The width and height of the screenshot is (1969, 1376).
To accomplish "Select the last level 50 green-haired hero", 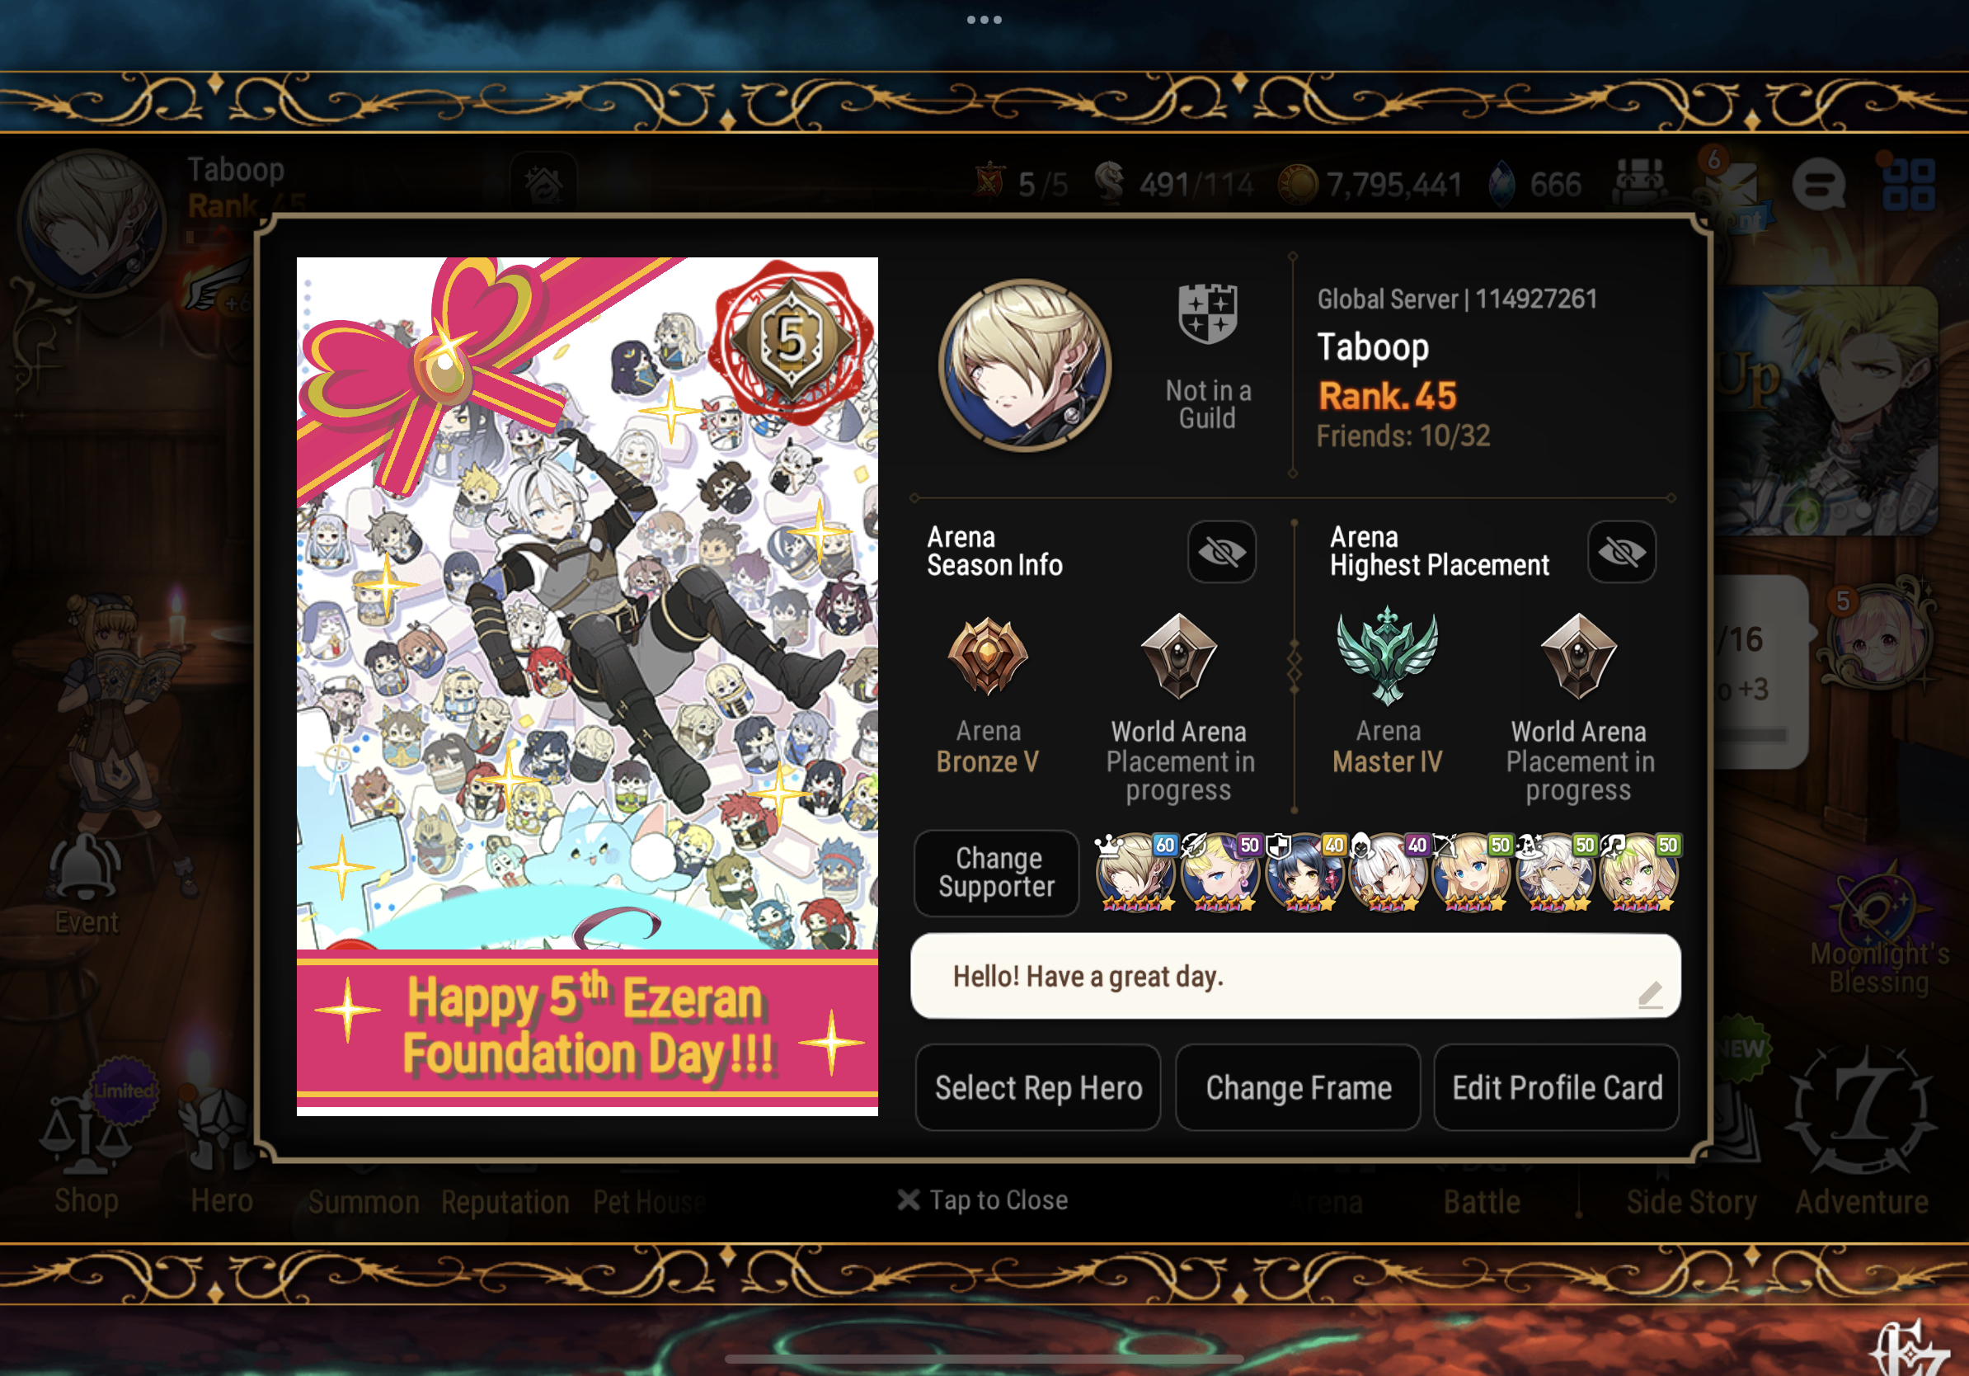I will tap(1638, 873).
